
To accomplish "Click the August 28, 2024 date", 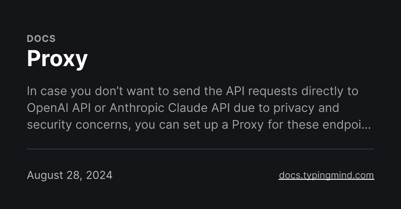I will [x=70, y=175].
